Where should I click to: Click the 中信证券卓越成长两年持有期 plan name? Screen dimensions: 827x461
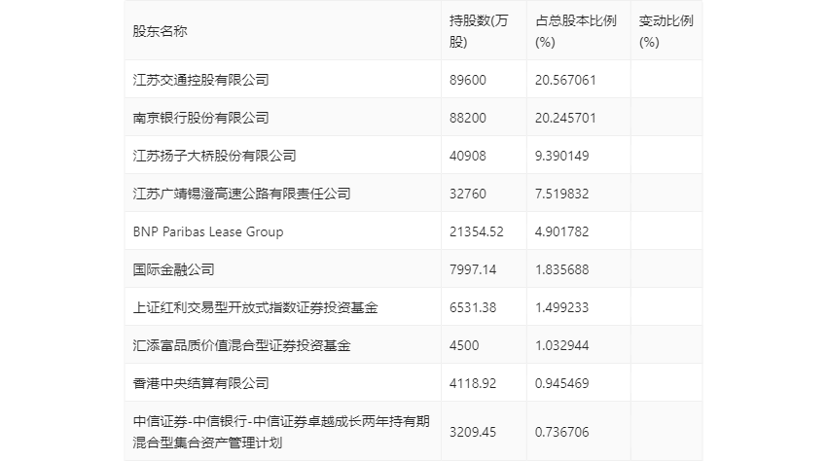click(281, 432)
